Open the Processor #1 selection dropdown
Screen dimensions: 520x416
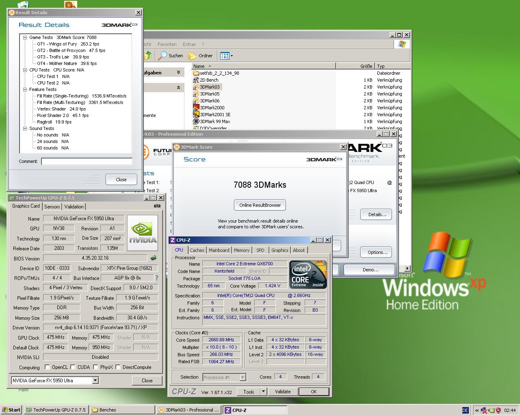pos(243,377)
